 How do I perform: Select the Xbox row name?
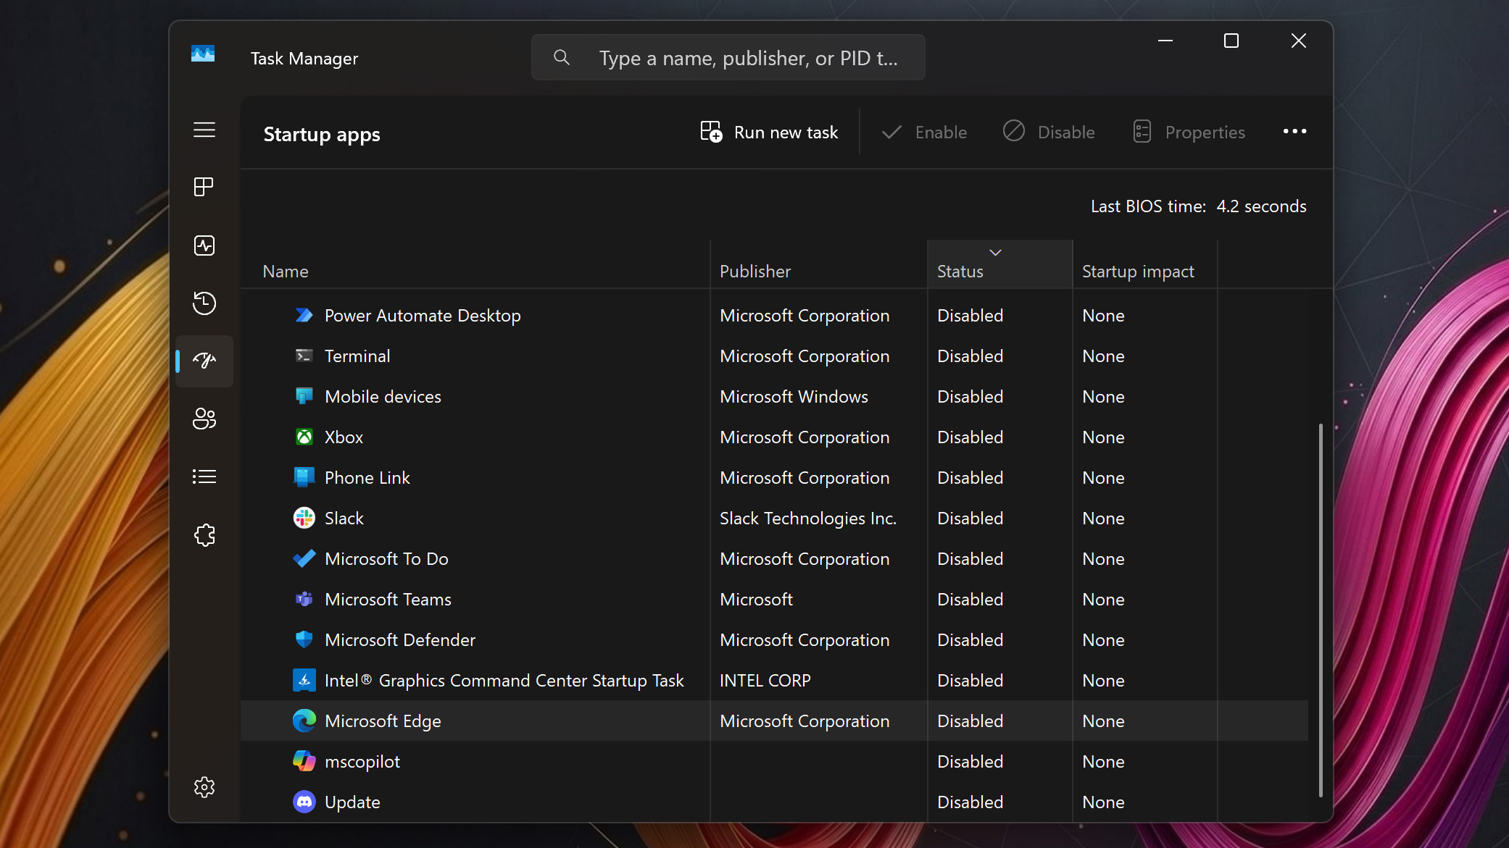tap(344, 437)
